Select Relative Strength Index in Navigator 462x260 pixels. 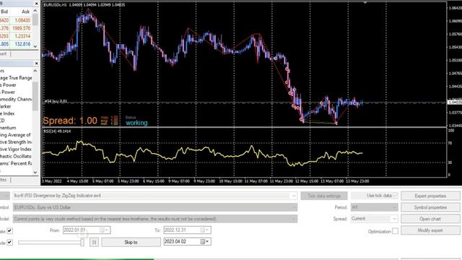(x=16, y=142)
